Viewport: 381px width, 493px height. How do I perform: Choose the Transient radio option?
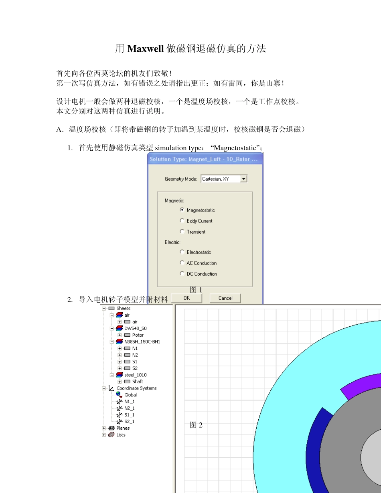point(182,232)
